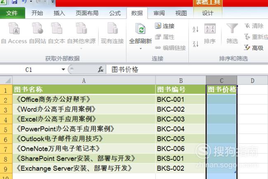Click the 图书价格 header cell

[221, 89]
